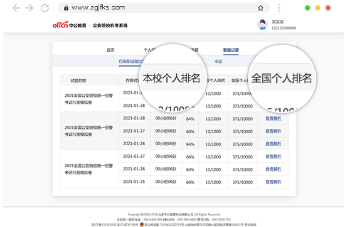Click the padlock icon in address bar
Image resolution: width=347 pixels, height=227 pixels.
pos(66,8)
